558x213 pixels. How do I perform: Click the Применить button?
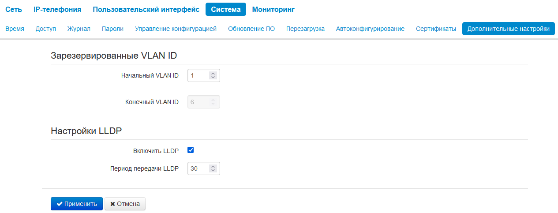pos(77,204)
